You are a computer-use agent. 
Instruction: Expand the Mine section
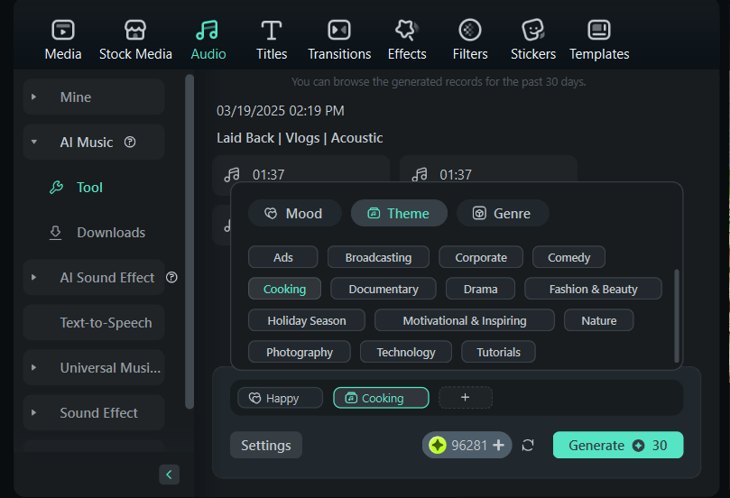point(33,97)
